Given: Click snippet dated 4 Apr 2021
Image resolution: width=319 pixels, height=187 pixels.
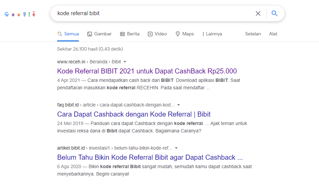Looking at the screenshot, I should click(149, 84).
